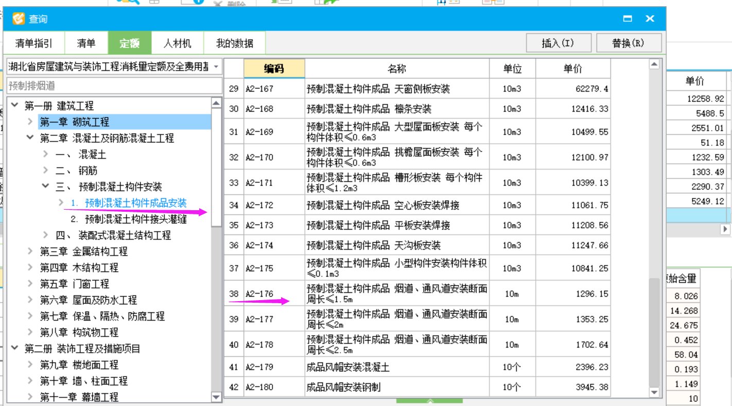Collapse the 第一册 建筑工程 node
This screenshot has height=406, width=732.
click(x=14, y=105)
